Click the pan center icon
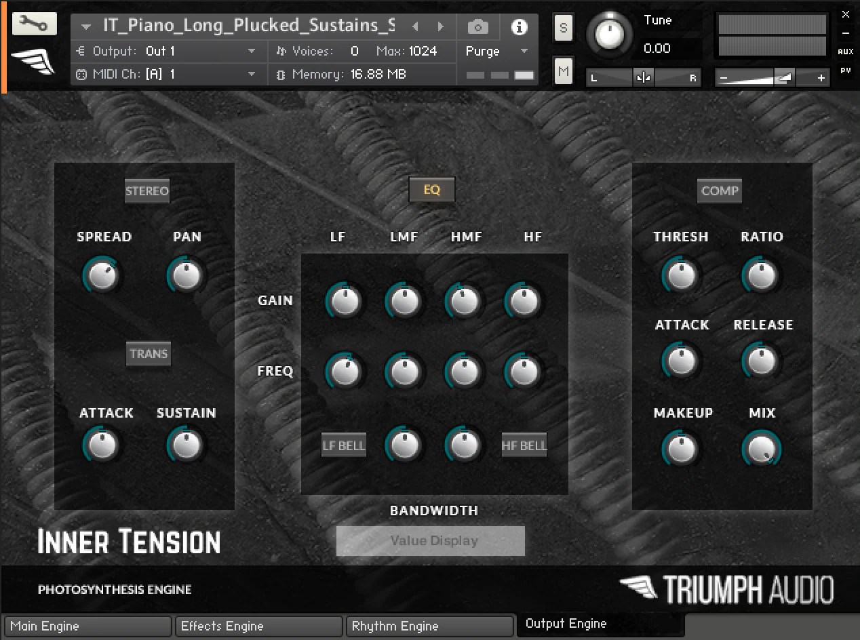 coord(644,78)
